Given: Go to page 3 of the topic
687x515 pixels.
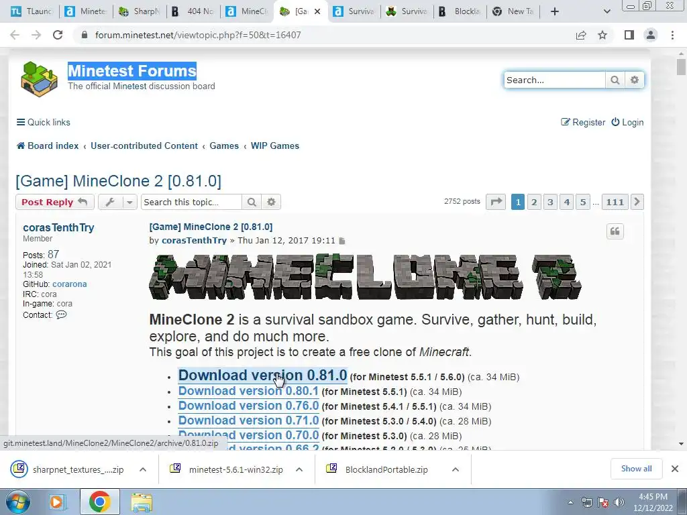Looking at the screenshot, I should point(550,202).
